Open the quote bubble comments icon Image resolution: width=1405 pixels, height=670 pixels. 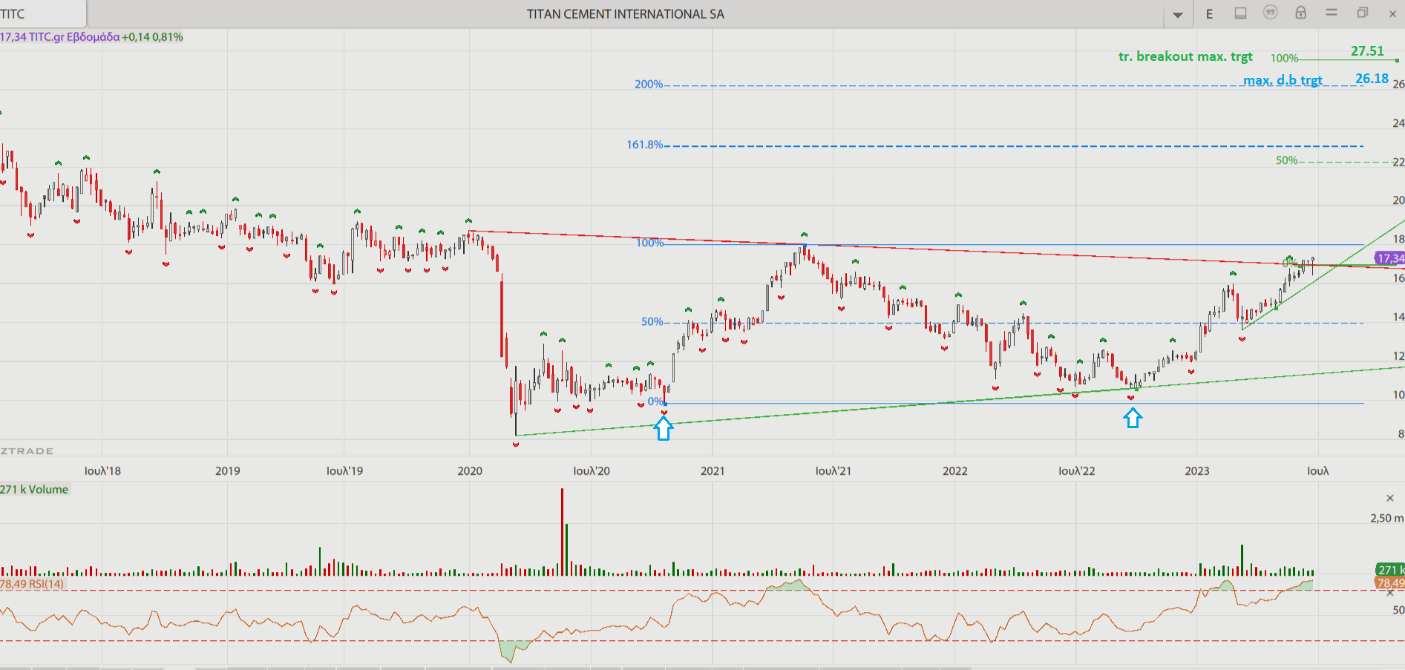click(1271, 13)
